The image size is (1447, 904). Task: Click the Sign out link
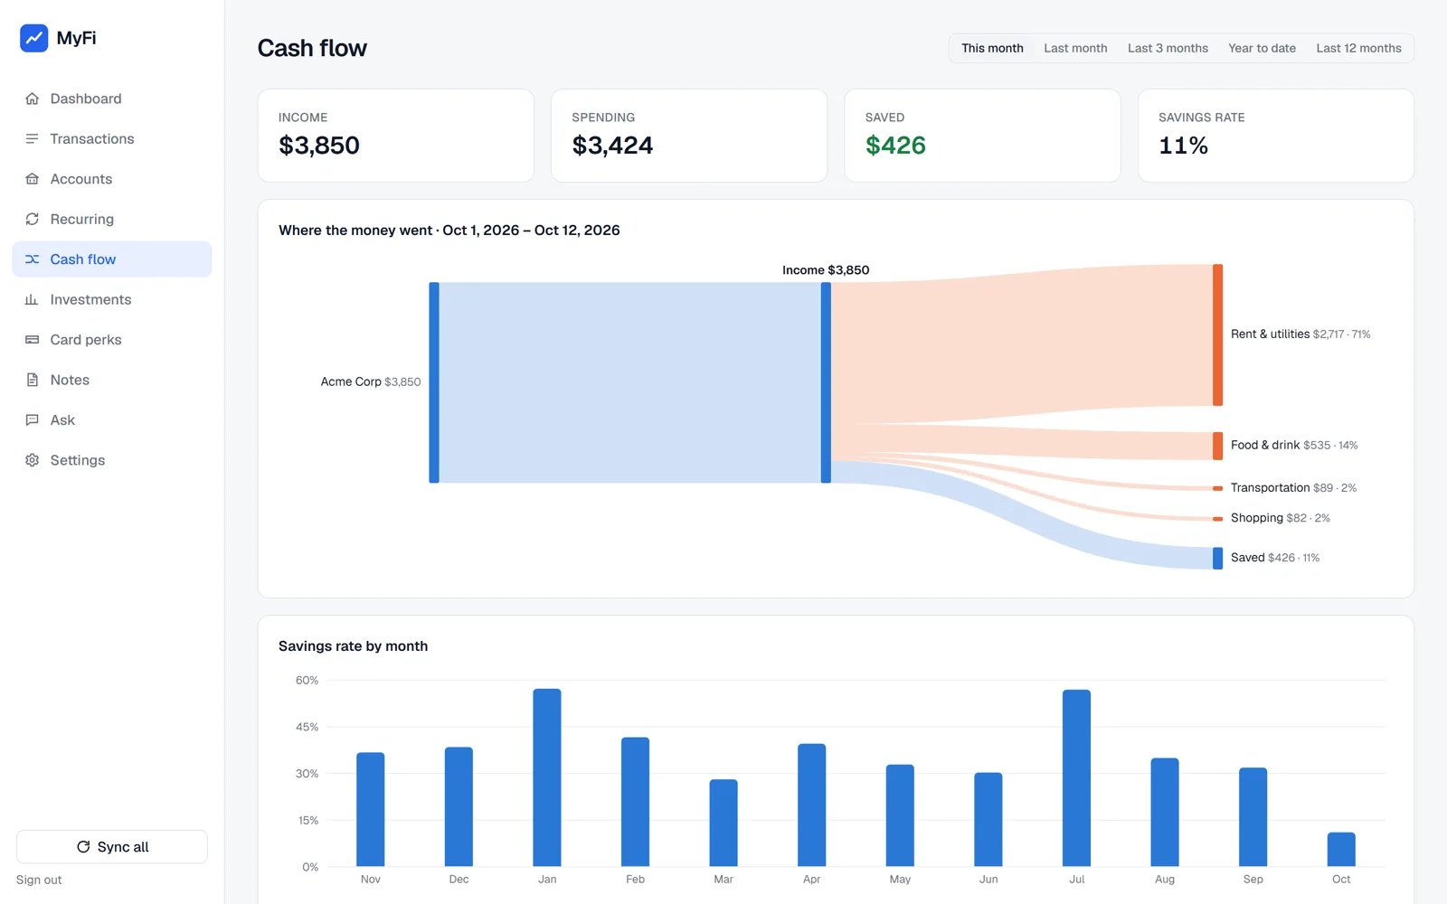[39, 880]
